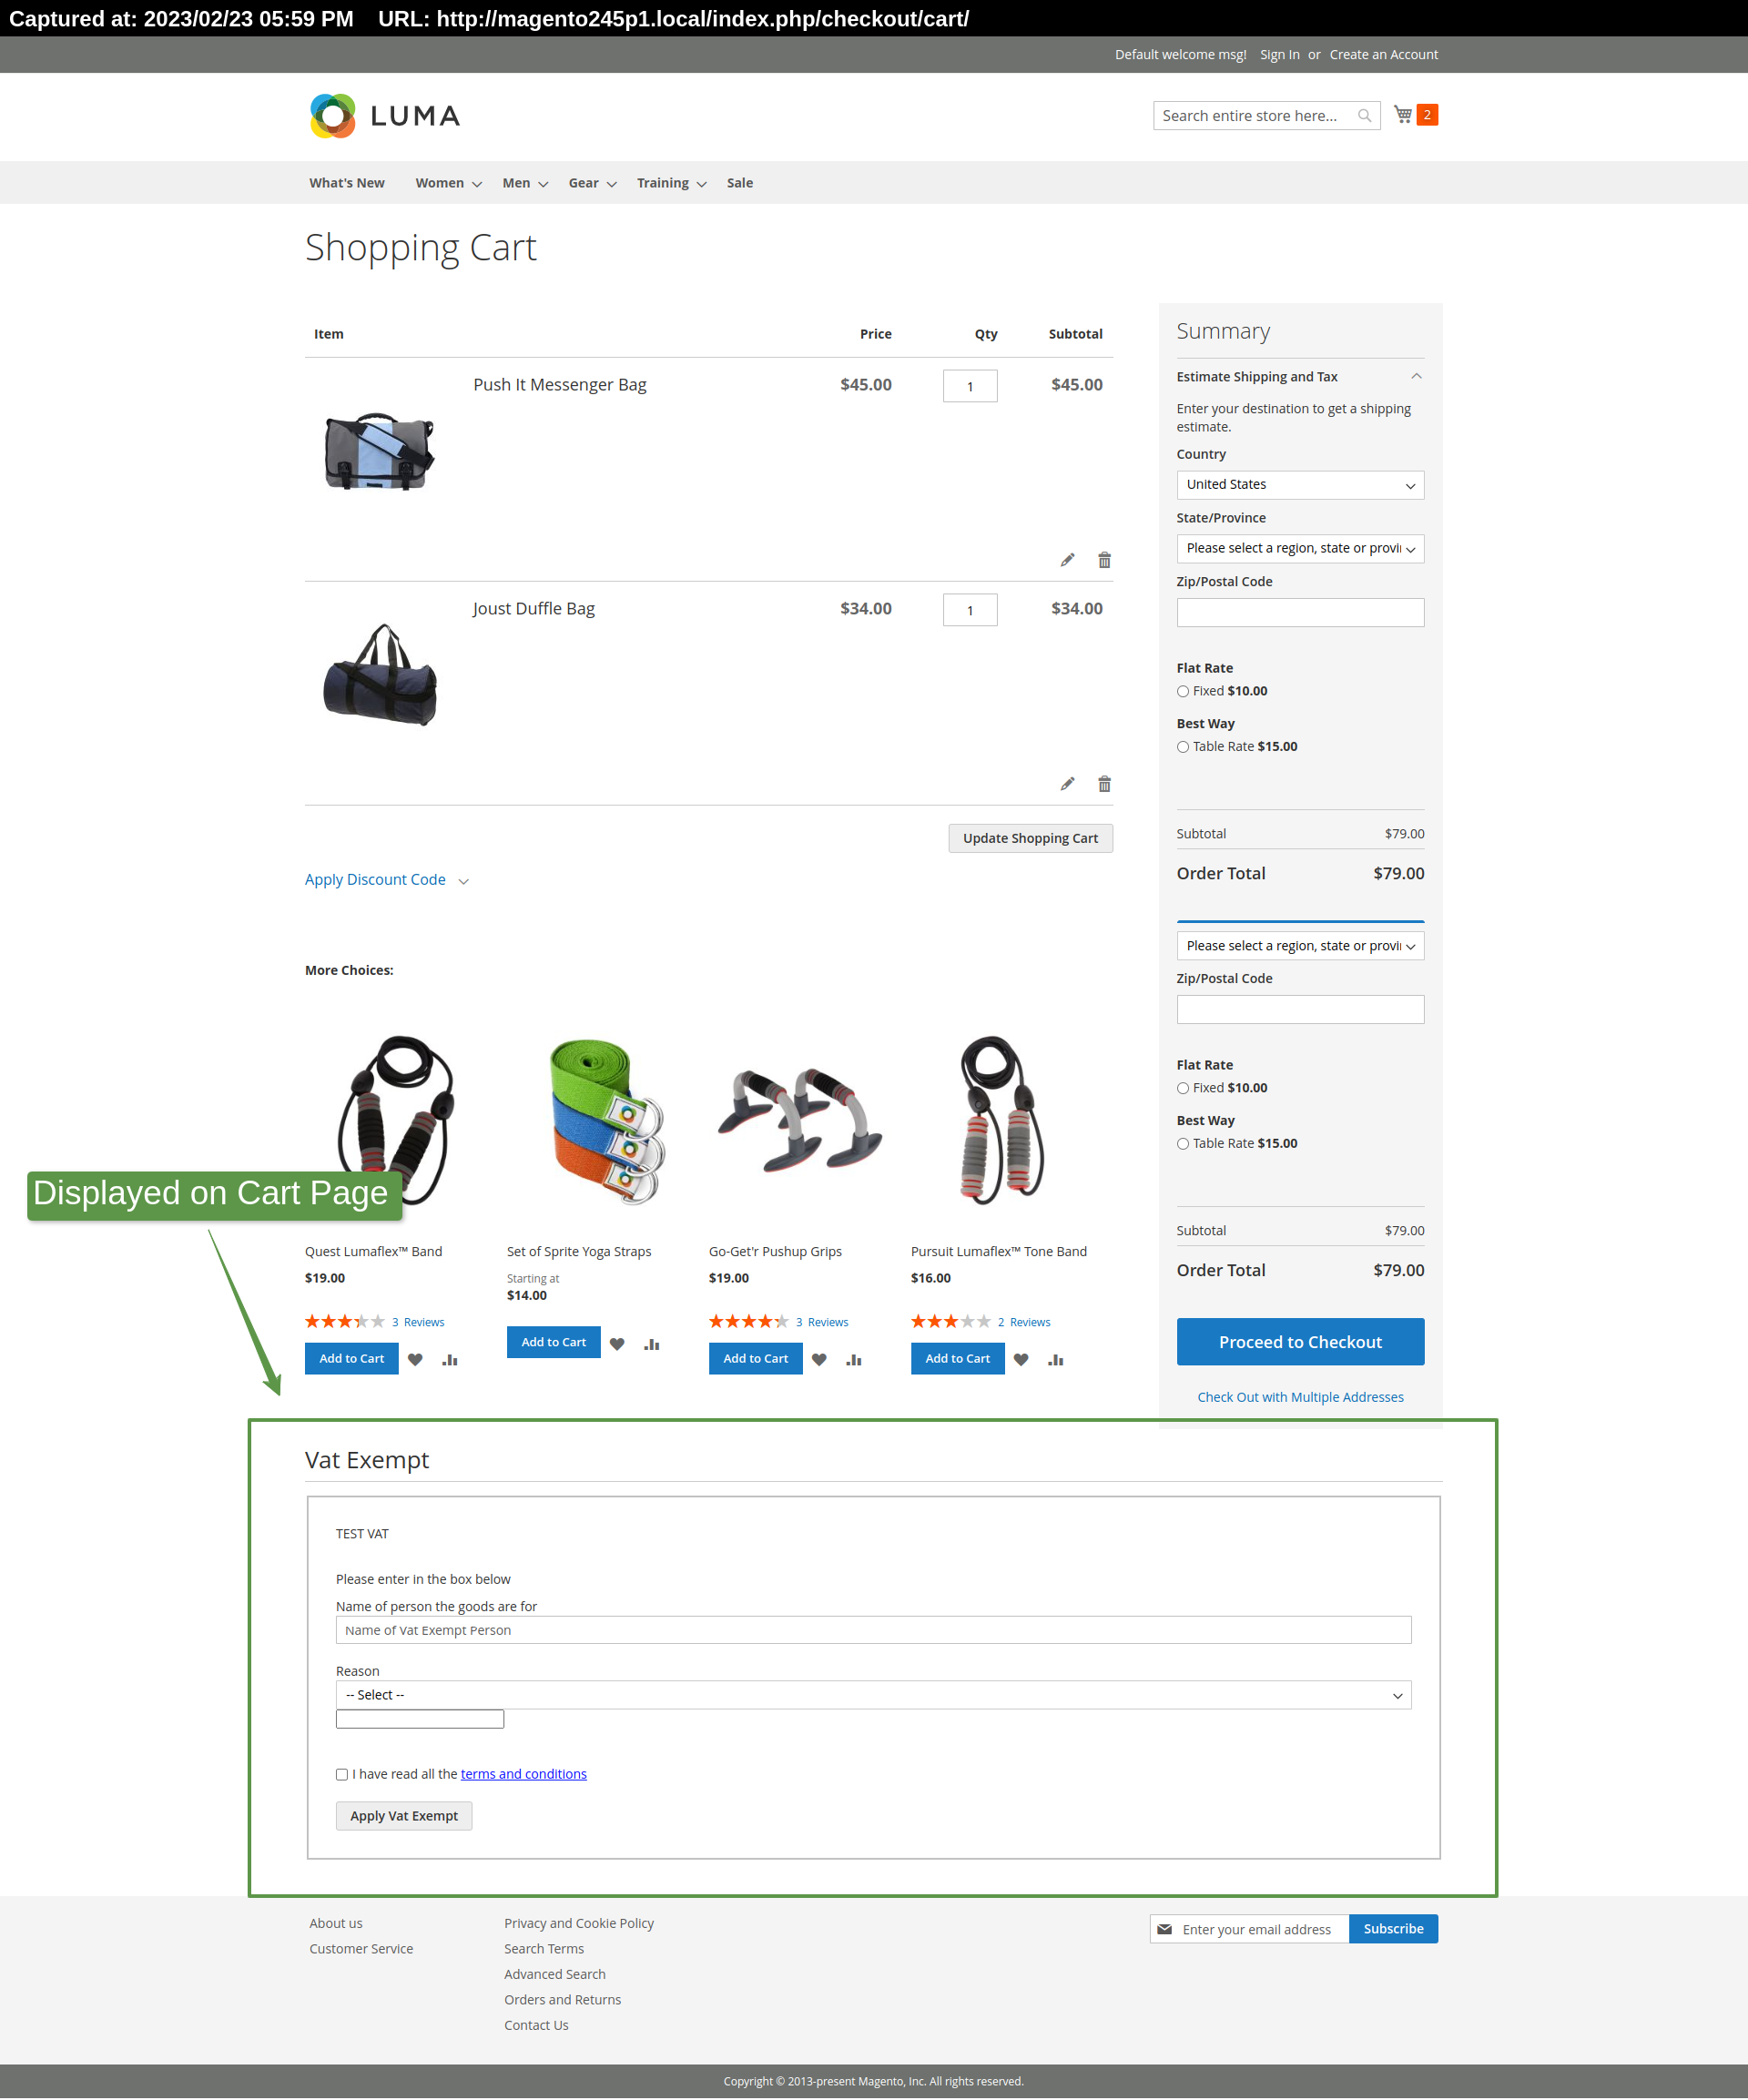Add Go-Get'r Pushup Grips to comparison list
The height and width of the screenshot is (2100, 1748).
pos(853,1358)
